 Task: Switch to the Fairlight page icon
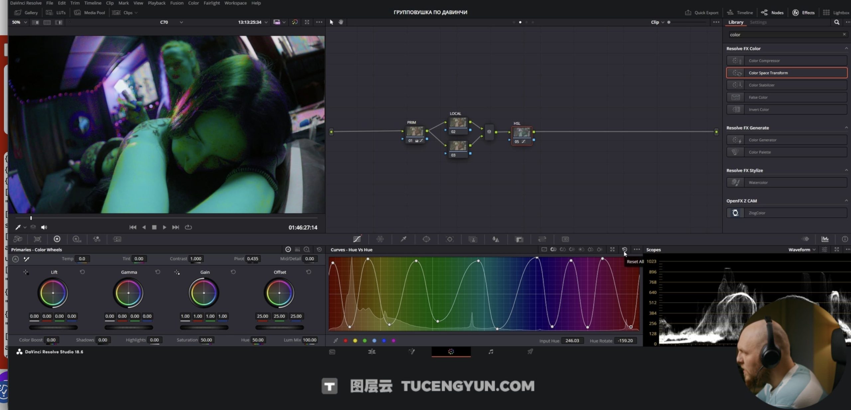pyautogui.click(x=491, y=352)
